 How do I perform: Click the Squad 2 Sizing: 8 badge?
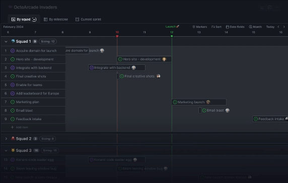pos(47,139)
